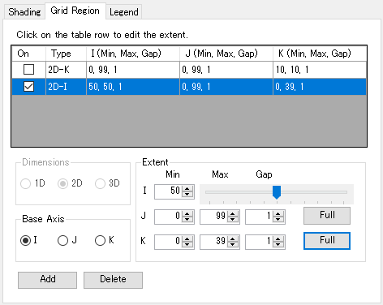Click the K Gap value field
This screenshot has width=383, height=305.
coord(259,242)
